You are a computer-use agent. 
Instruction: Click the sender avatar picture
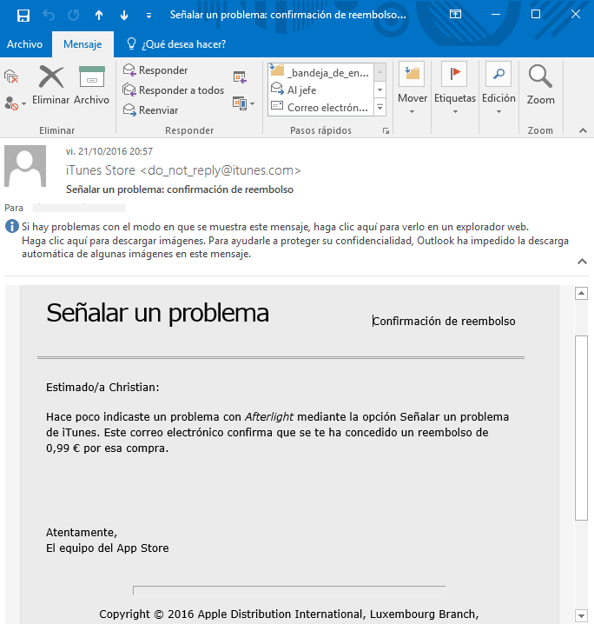pos(25,166)
